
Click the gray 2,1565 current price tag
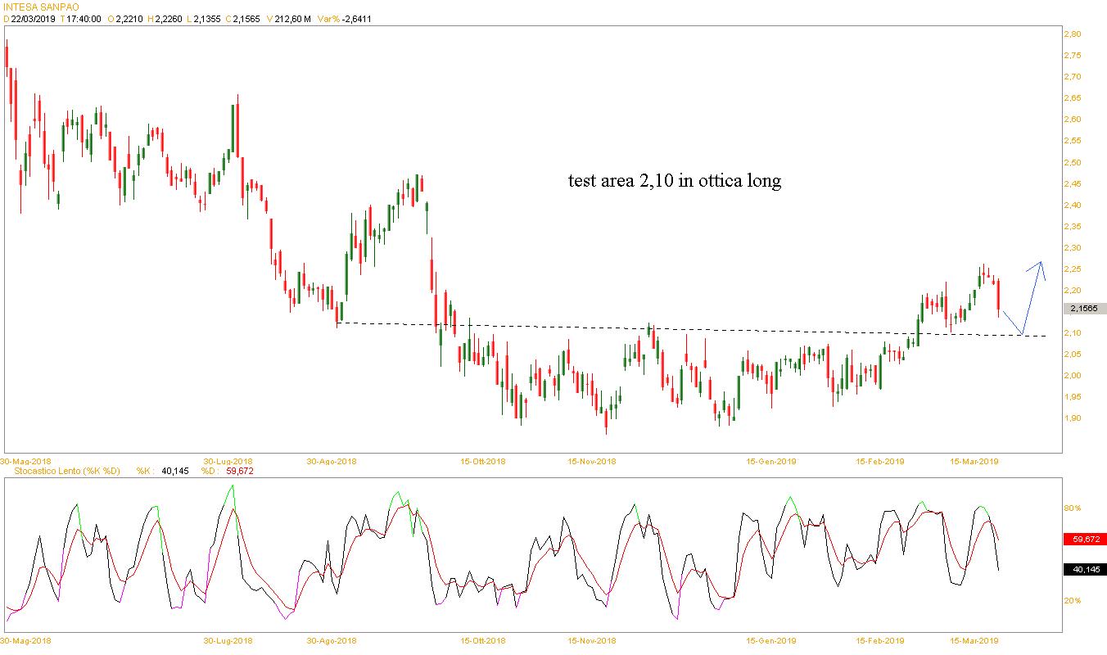(x=1085, y=309)
